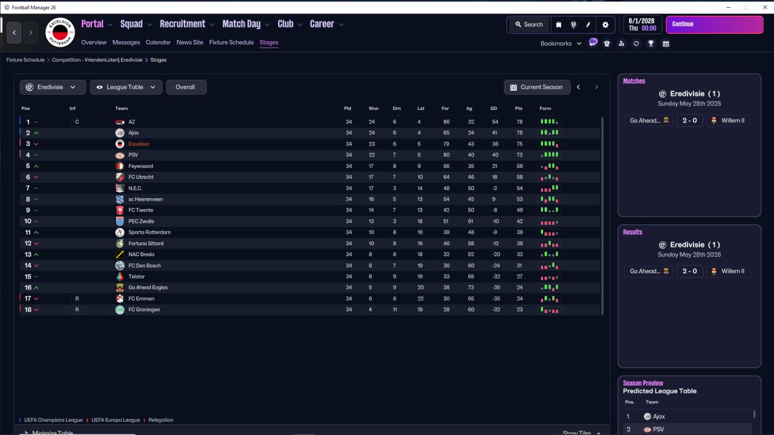The height and width of the screenshot is (435, 774).
Task: Open the shirt squad shortcut icon
Action: pos(607,43)
